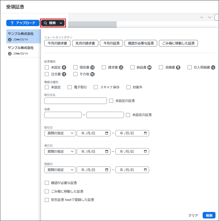
Task: Click calendar icon in 取引日 start date
Action: coord(107,133)
